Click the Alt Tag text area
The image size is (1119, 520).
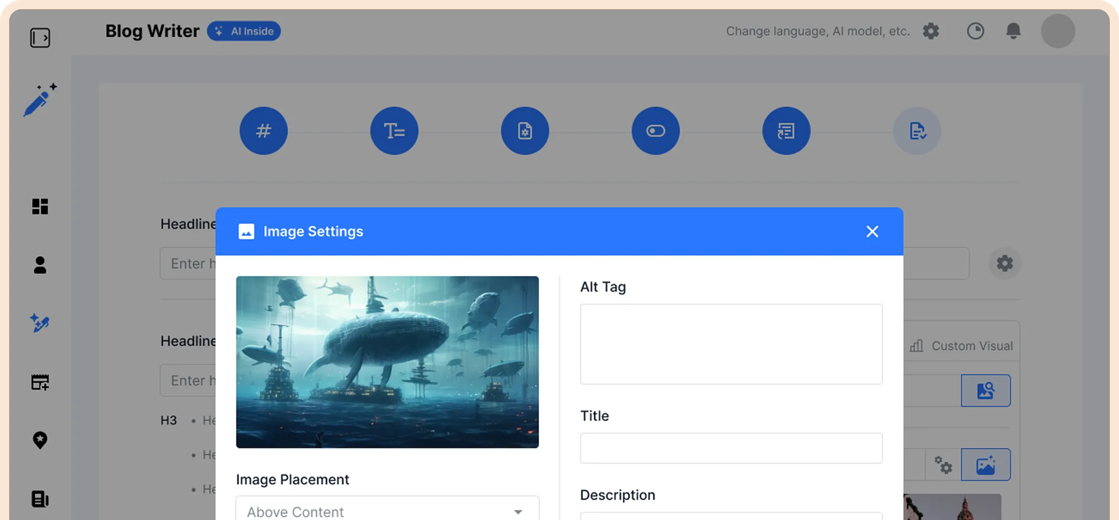point(731,344)
